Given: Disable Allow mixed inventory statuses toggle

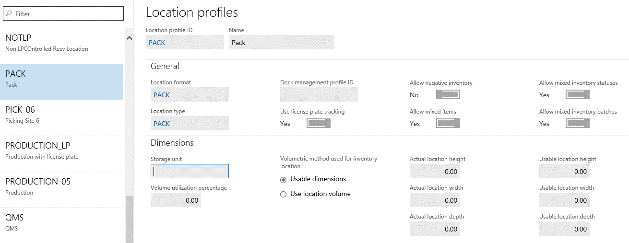Looking at the screenshot, I should 577,95.
